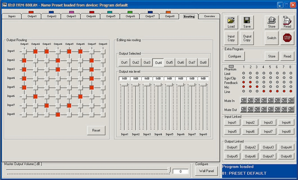Click the Store icon button at top
The height and width of the screenshot is (180, 298).
pos(272,22)
